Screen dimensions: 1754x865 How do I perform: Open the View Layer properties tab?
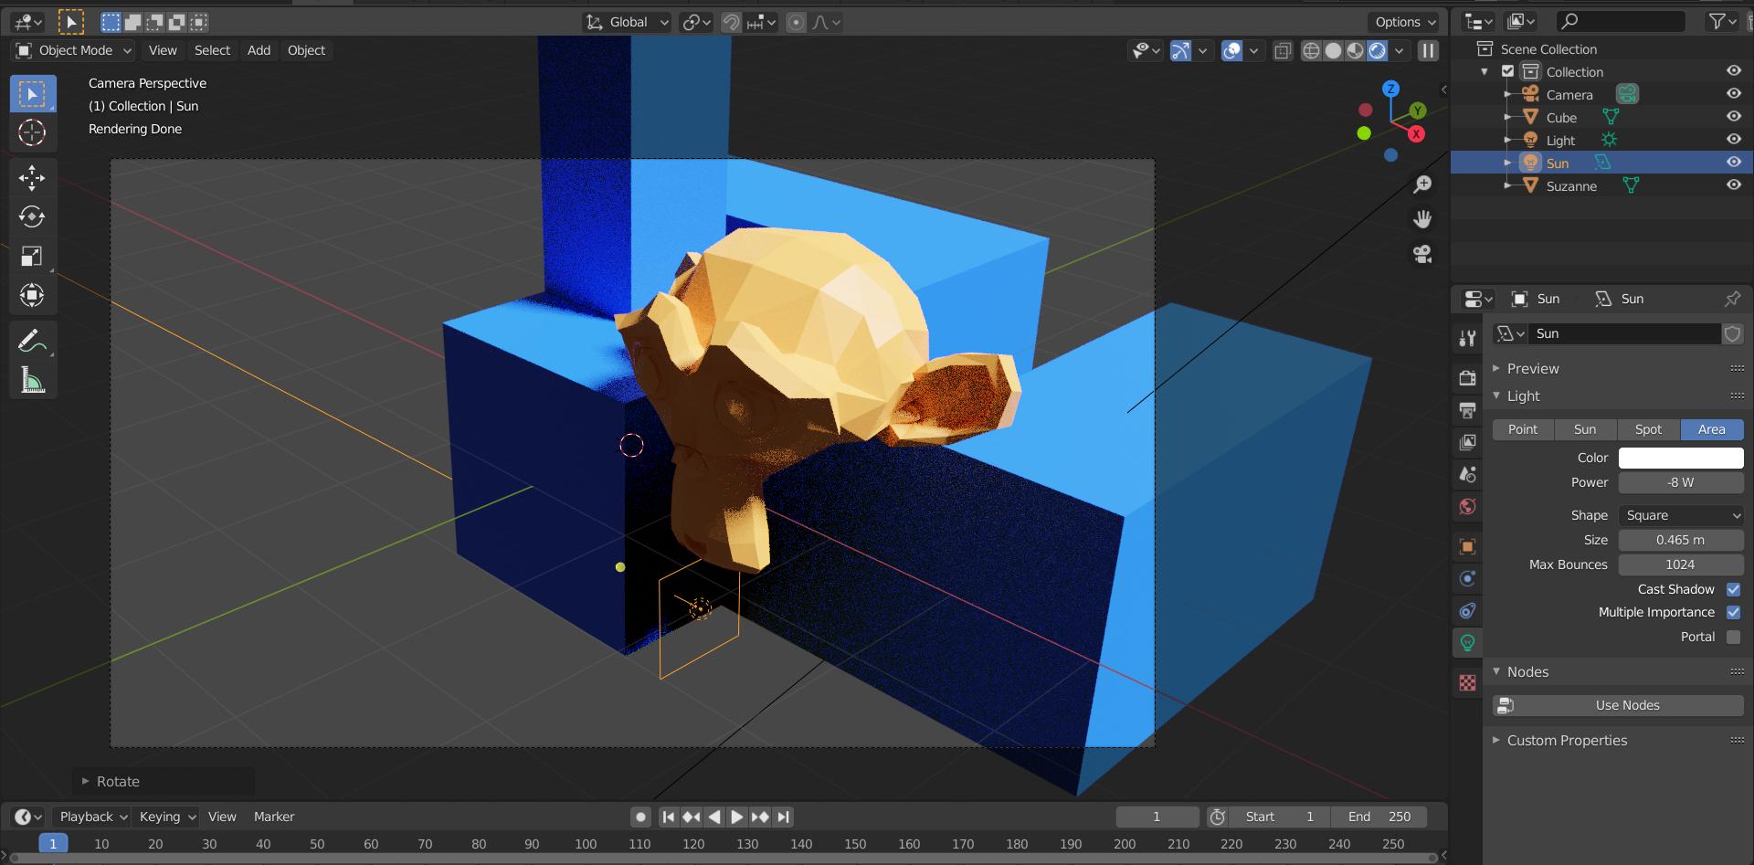tap(1467, 442)
